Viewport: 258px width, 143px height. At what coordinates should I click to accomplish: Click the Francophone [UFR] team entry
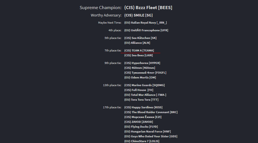coord(146,30)
